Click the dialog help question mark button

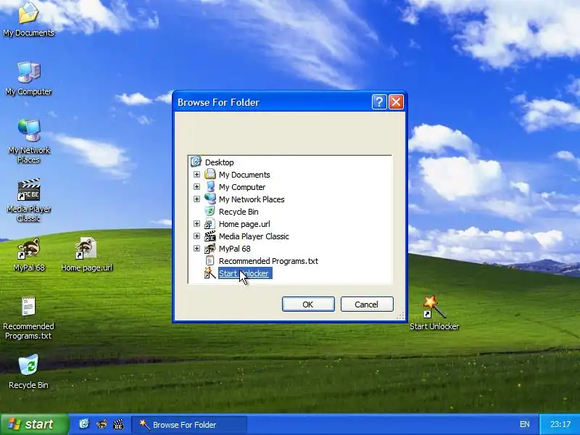[x=379, y=101]
